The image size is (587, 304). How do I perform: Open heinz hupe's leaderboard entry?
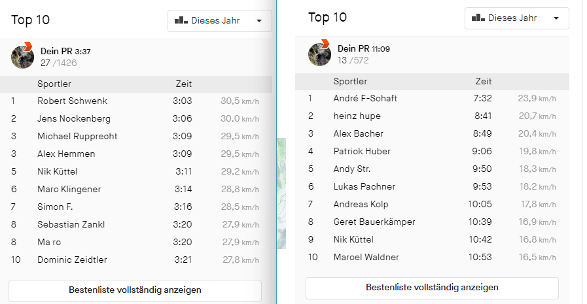pyautogui.click(x=357, y=116)
